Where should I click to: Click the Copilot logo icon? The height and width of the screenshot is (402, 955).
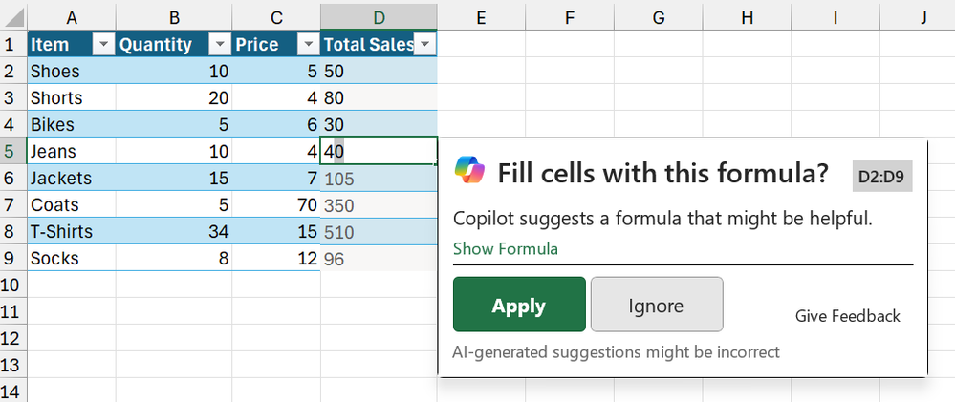pos(469,170)
